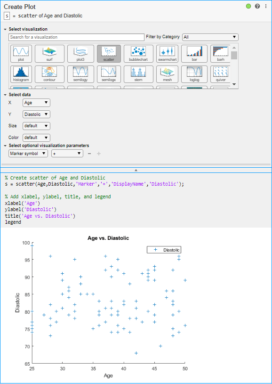This screenshot has width=272, height=384.
Task: Select the scatter visualization
Action: pos(109,53)
